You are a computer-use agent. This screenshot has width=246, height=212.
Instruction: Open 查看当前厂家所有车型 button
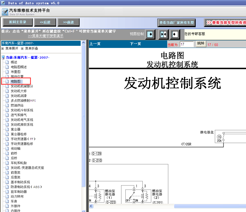[177, 23]
